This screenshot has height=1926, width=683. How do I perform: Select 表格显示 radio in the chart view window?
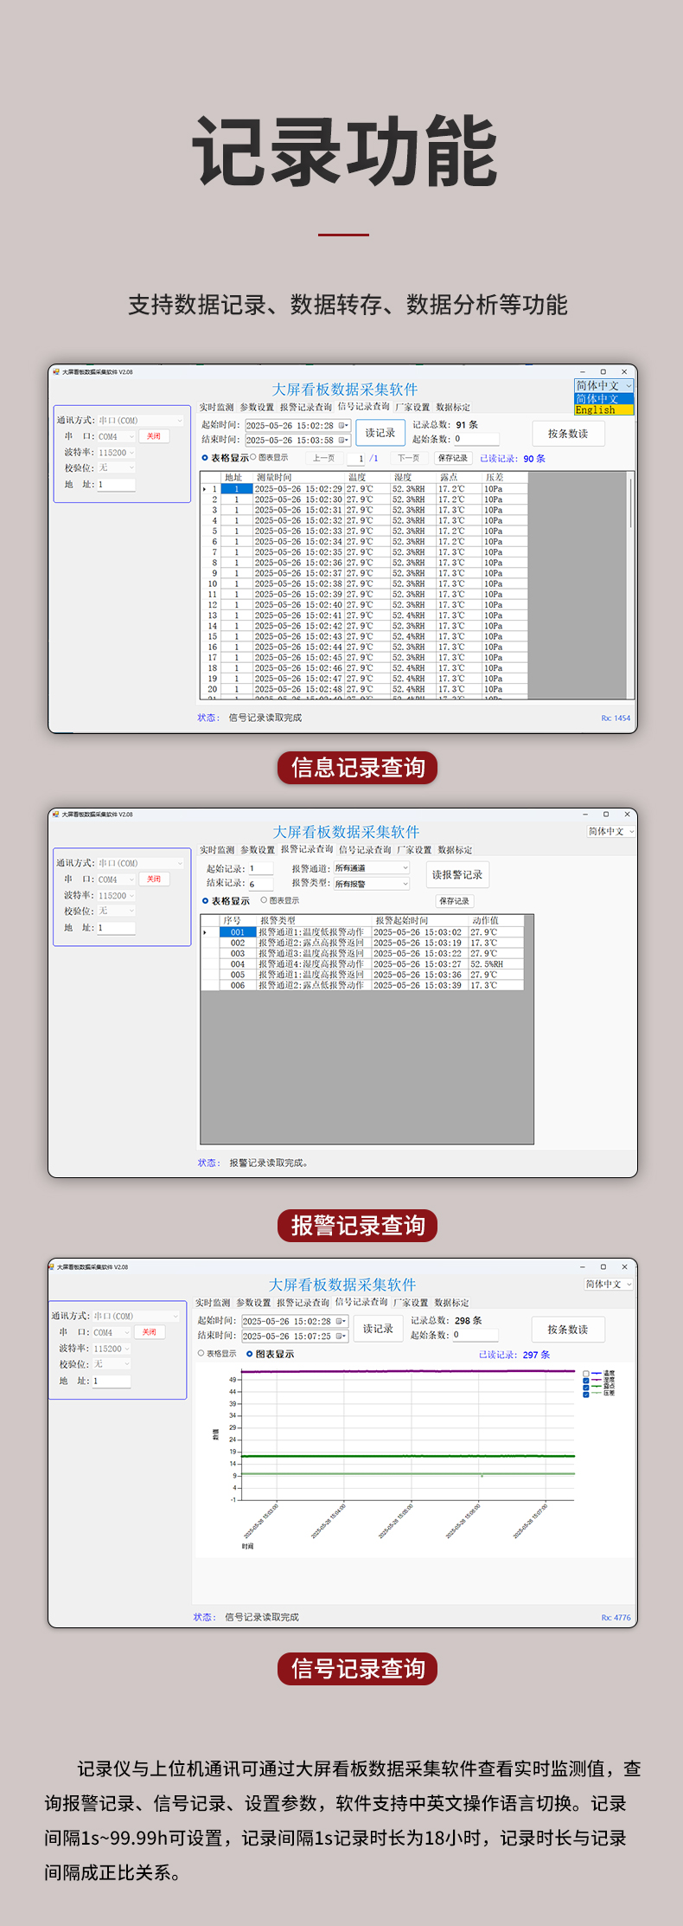pyautogui.click(x=201, y=1353)
